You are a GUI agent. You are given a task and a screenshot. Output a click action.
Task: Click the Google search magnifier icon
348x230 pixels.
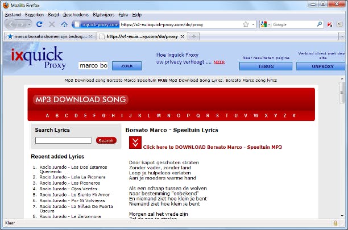point(320,24)
